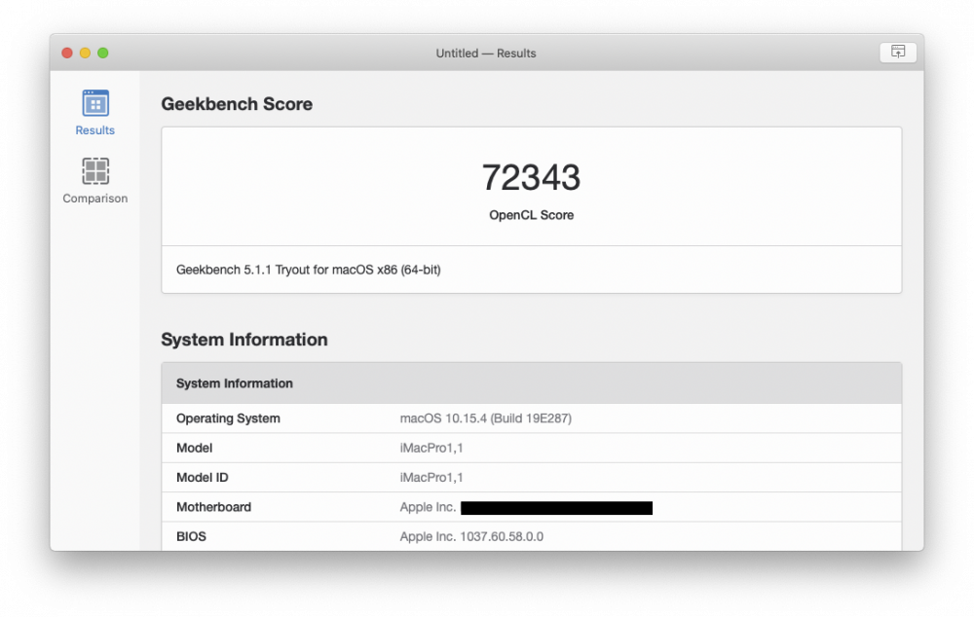Switch to the Comparison sidebar view
This screenshot has width=974, height=617.
[x=95, y=181]
